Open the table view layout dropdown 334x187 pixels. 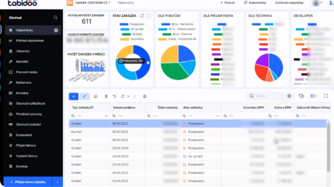[x=314, y=96]
